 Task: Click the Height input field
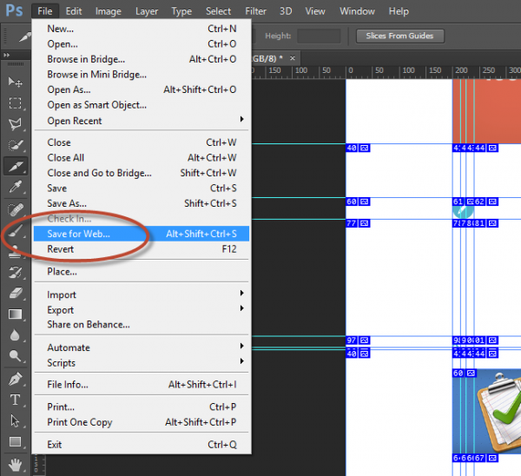[319, 36]
